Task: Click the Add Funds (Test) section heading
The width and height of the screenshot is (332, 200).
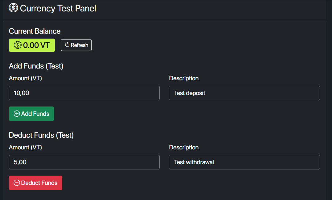Action: point(36,66)
